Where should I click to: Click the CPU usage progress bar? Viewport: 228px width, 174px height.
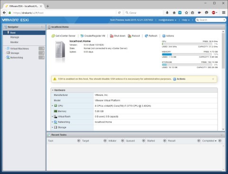coord(188,44)
